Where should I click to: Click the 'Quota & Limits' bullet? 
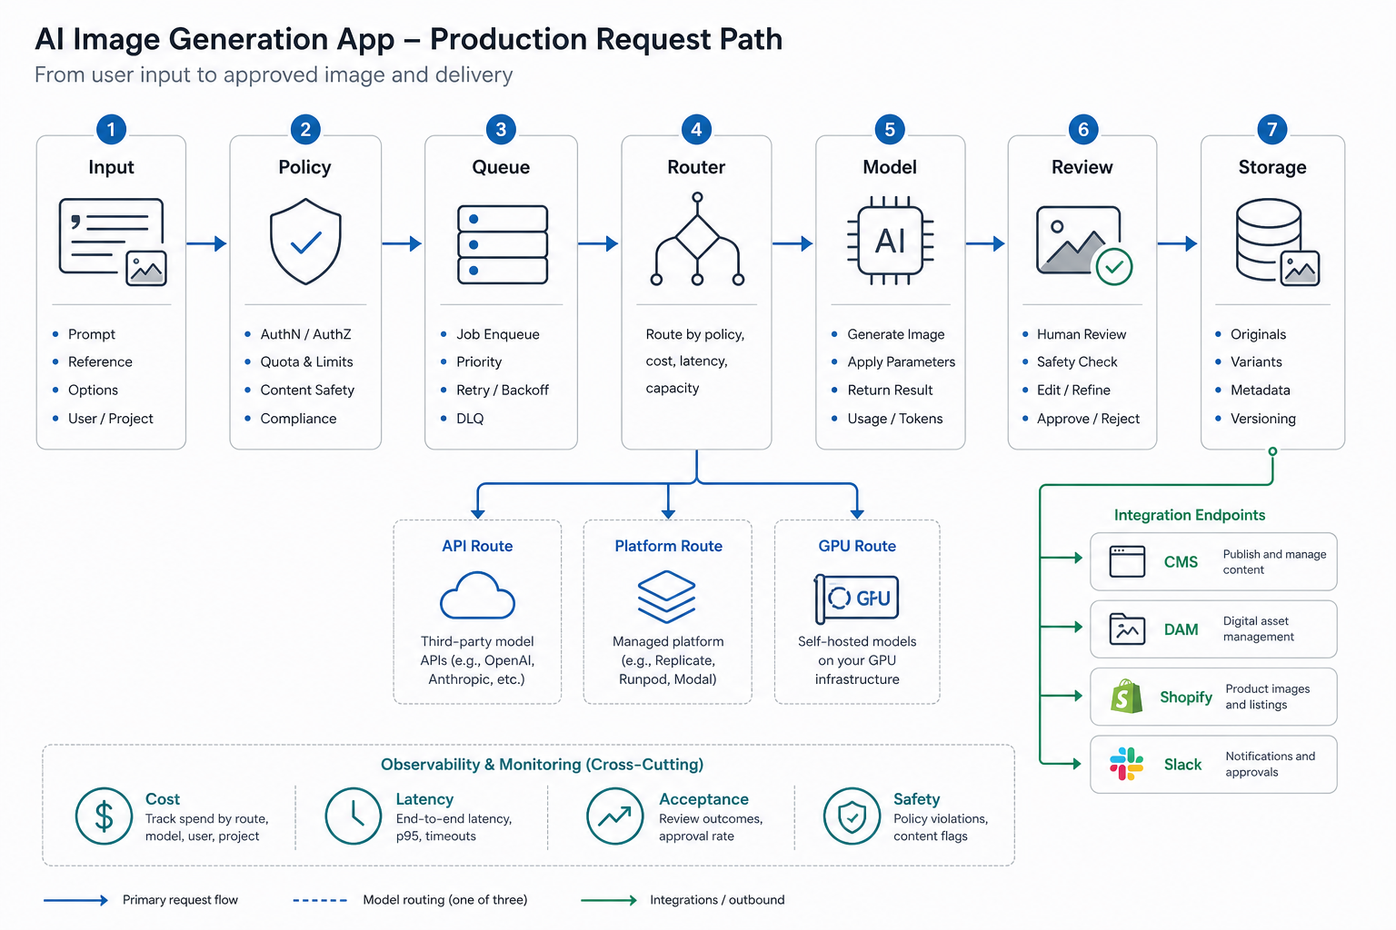point(306,361)
